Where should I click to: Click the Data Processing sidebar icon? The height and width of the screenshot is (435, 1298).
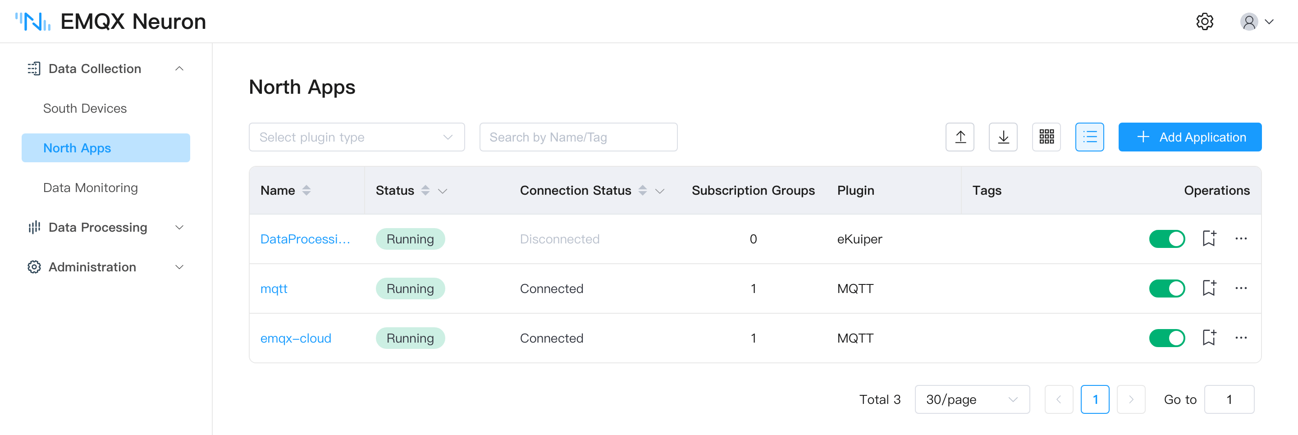(x=34, y=227)
